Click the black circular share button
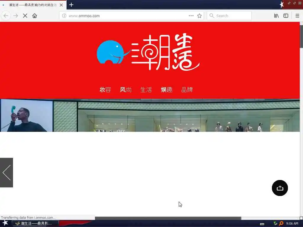 click(x=280, y=188)
